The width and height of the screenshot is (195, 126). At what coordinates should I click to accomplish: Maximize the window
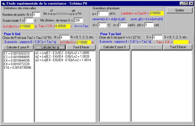186,4
